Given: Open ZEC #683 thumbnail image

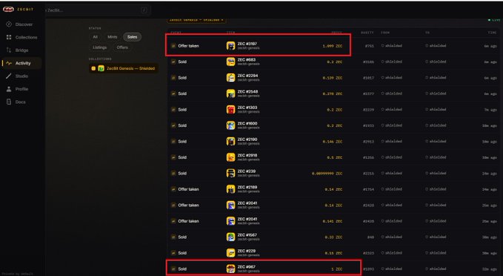Looking at the screenshot, I should 230,62.
